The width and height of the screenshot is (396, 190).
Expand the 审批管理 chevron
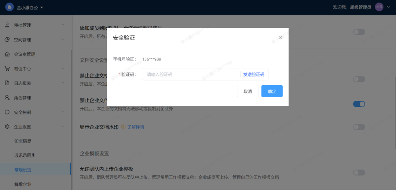tap(63, 25)
